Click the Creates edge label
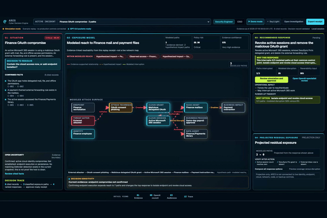The image size is (327, 218). pos(139,108)
